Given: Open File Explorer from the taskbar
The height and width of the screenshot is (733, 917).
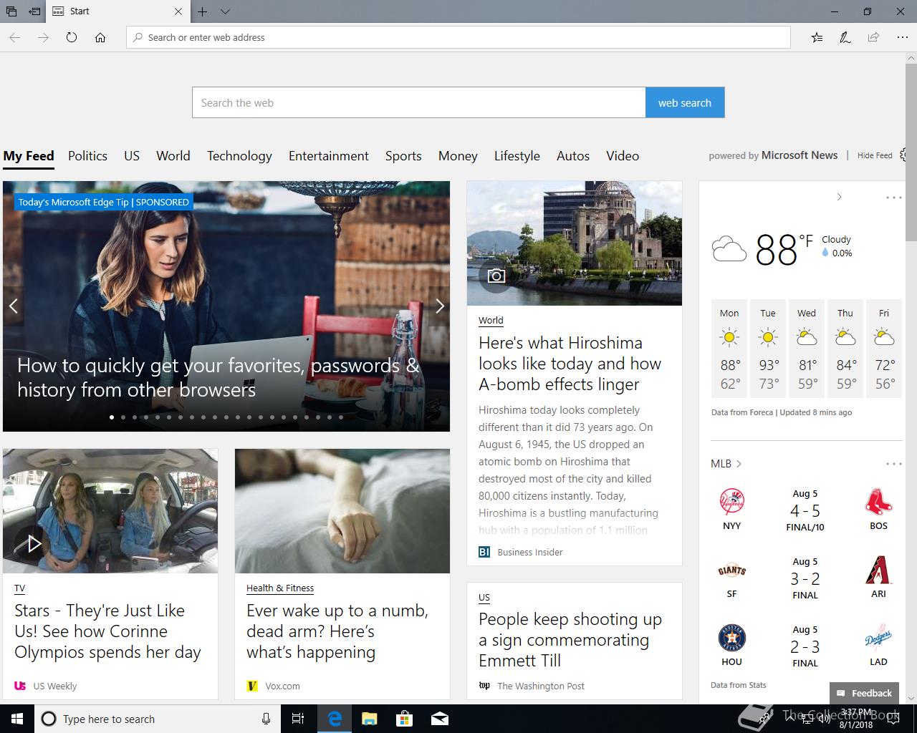Looking at the screenshot, I should coord(369,719).
